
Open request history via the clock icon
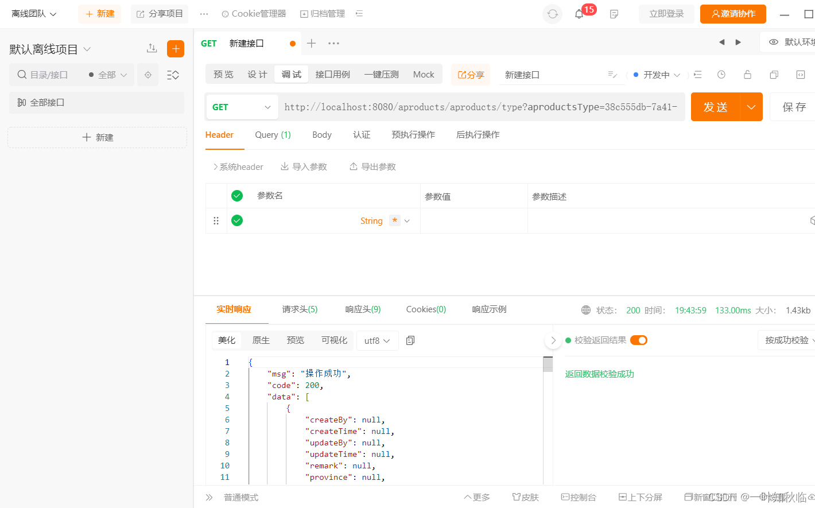(x=721, y=75)
